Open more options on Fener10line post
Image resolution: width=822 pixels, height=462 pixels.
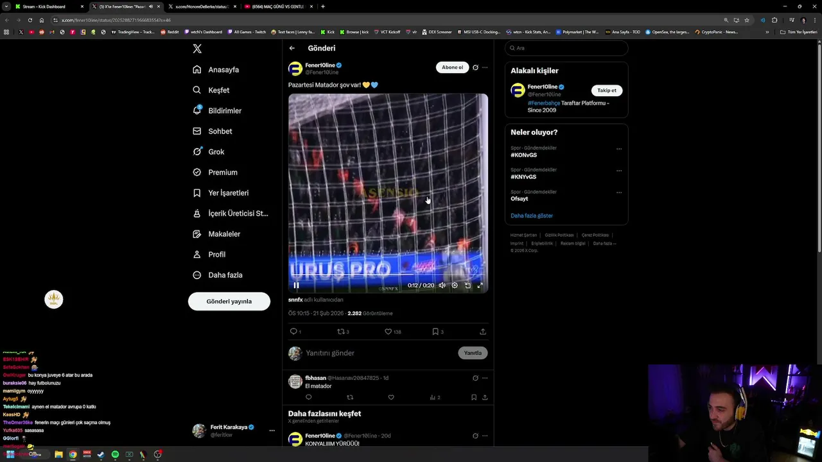click(485, 67)
